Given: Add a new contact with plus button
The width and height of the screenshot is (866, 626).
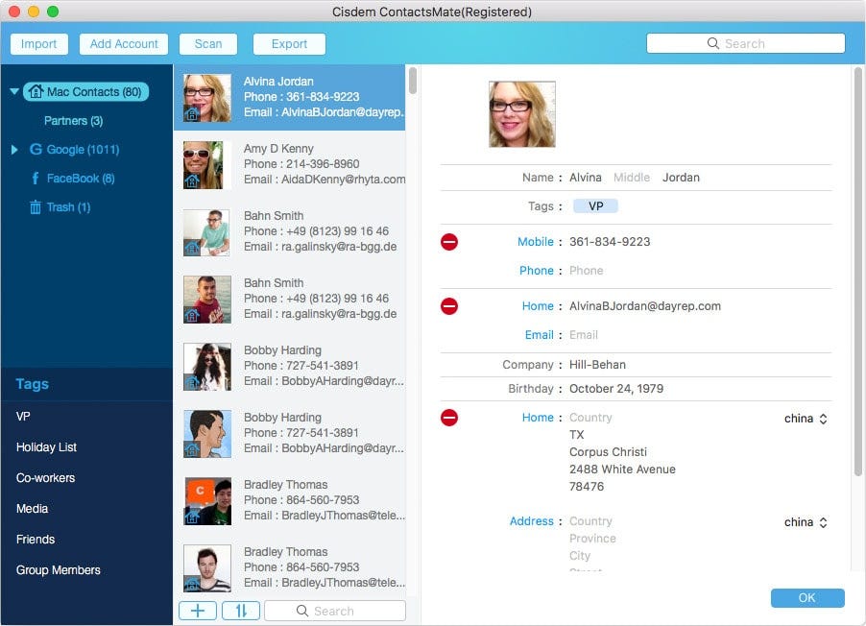Looking at the screenshot, I should pos(198,611).
